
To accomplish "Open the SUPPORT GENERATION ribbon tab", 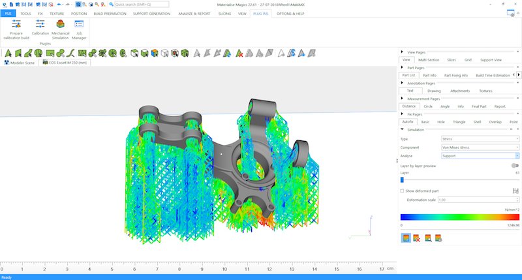I will point(151,14).
